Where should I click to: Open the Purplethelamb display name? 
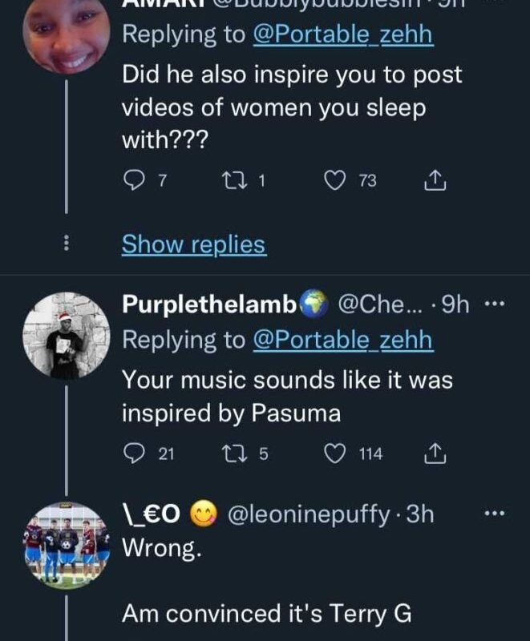(210, 304)
